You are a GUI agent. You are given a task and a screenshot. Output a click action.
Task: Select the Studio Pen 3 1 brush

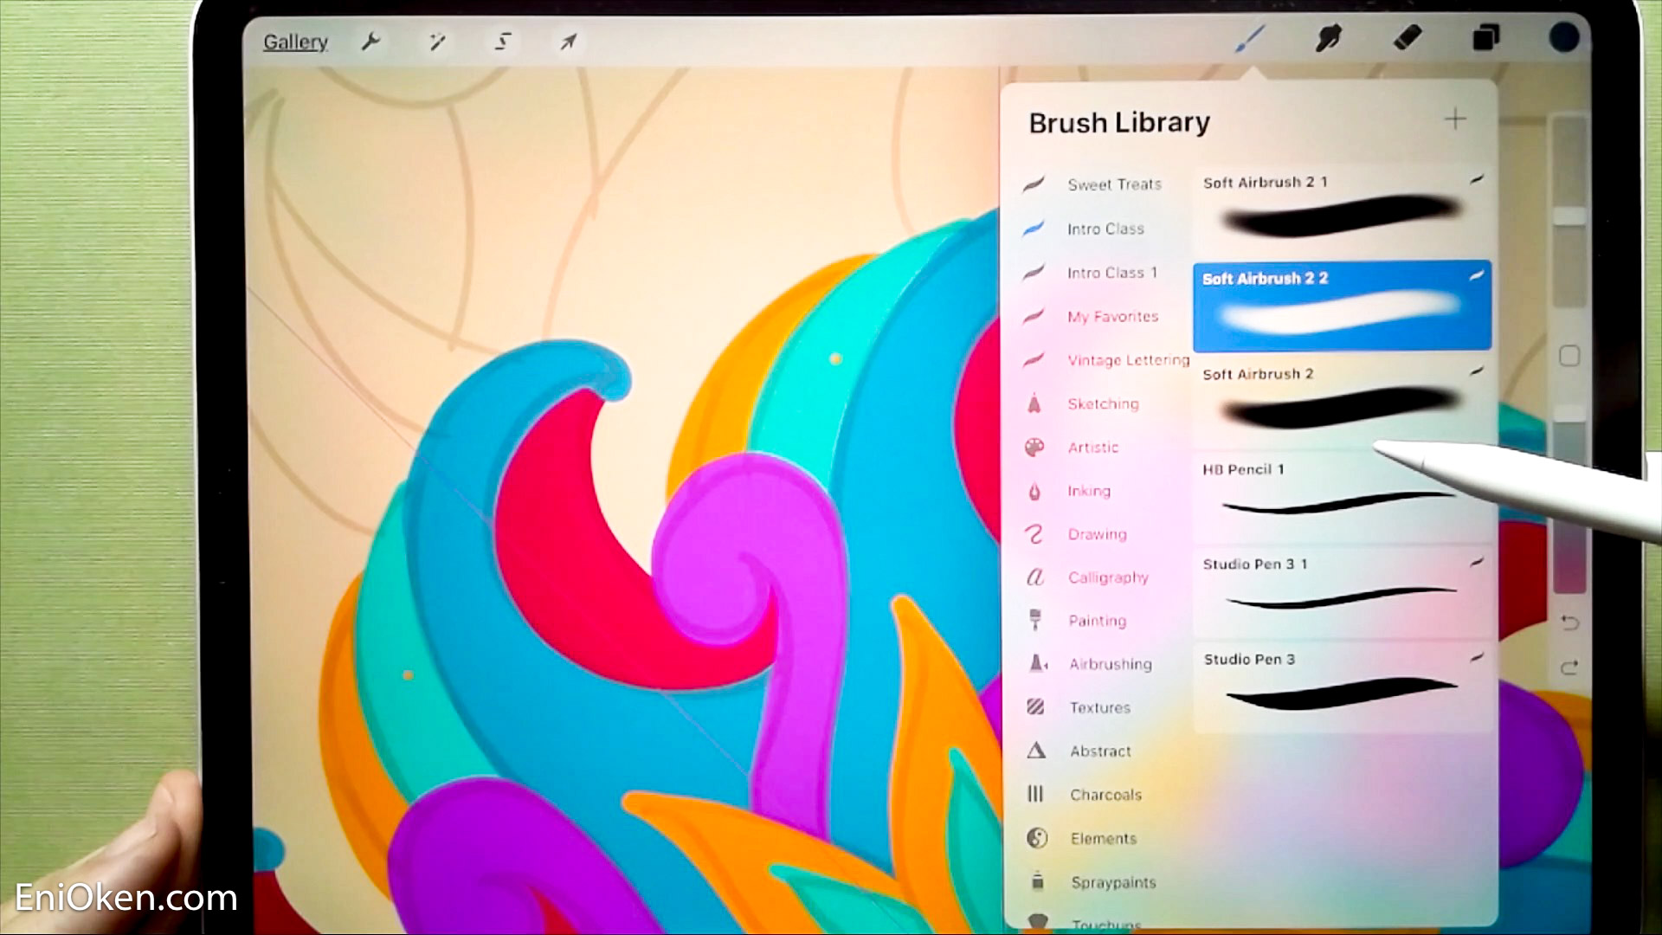1342,591
